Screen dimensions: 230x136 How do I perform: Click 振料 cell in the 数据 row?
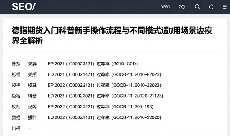tap(32, 117)
